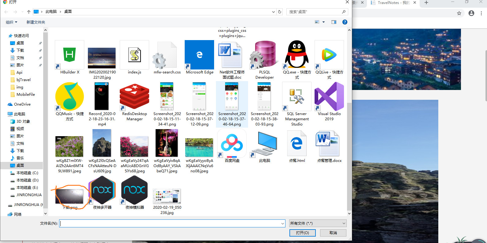The height and width of the screenshot is (243, 487).
Task: Open a new Chrome tab
Action: click(426, 2)
